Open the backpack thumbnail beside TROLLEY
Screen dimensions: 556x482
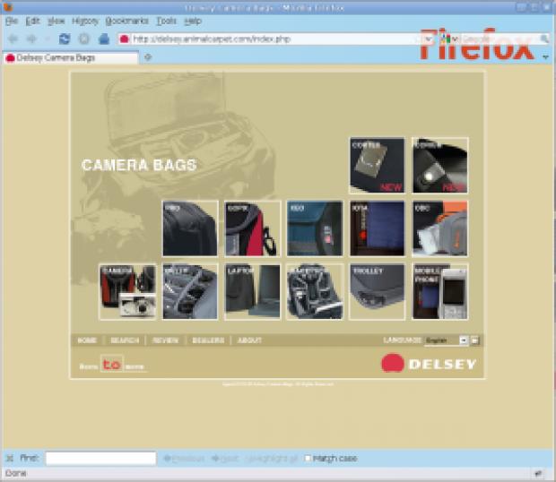click(315, 291)
